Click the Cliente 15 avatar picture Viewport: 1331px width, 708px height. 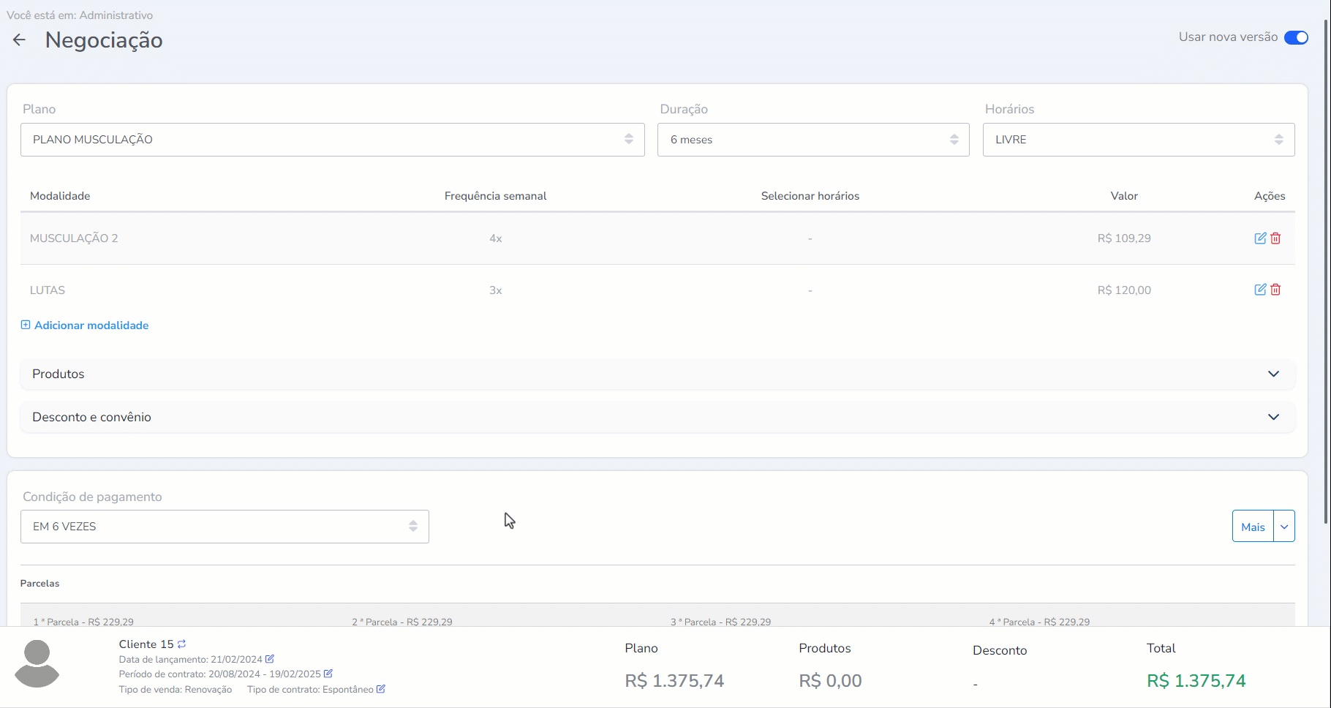(x=37, y=663)
